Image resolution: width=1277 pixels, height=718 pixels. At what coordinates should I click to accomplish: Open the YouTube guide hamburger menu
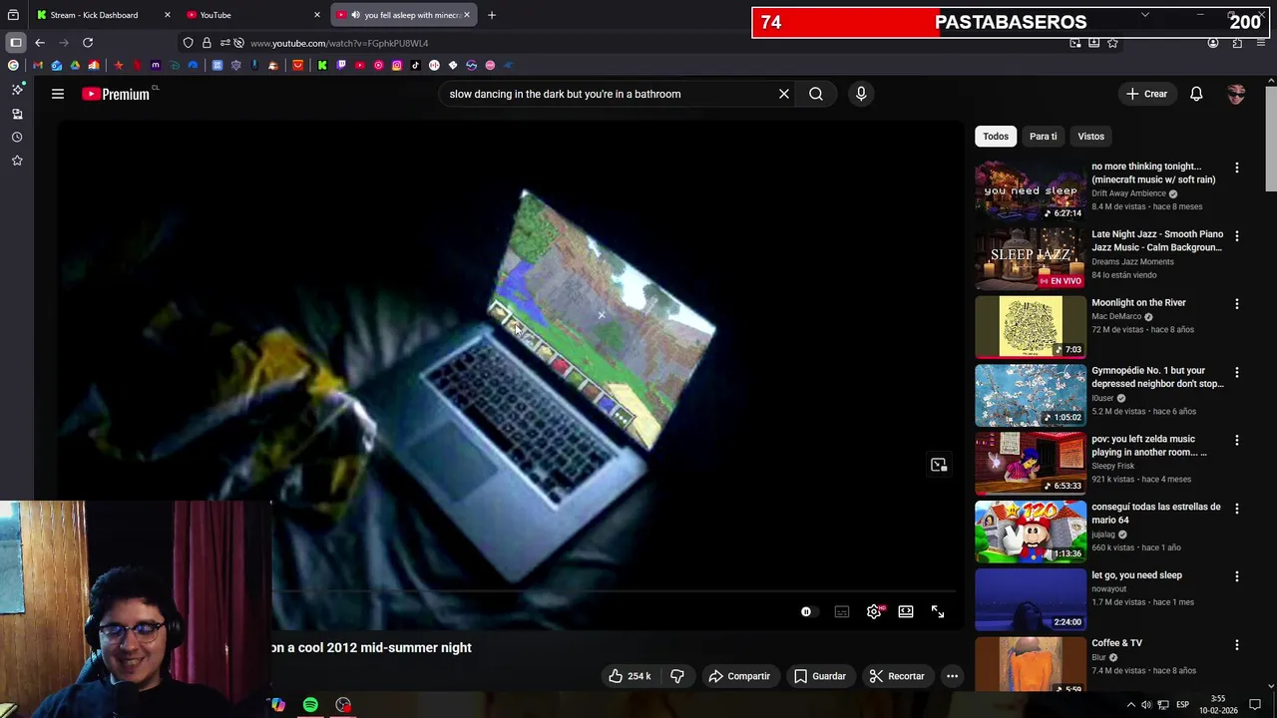pyautogui.click(x=58, y=94)
